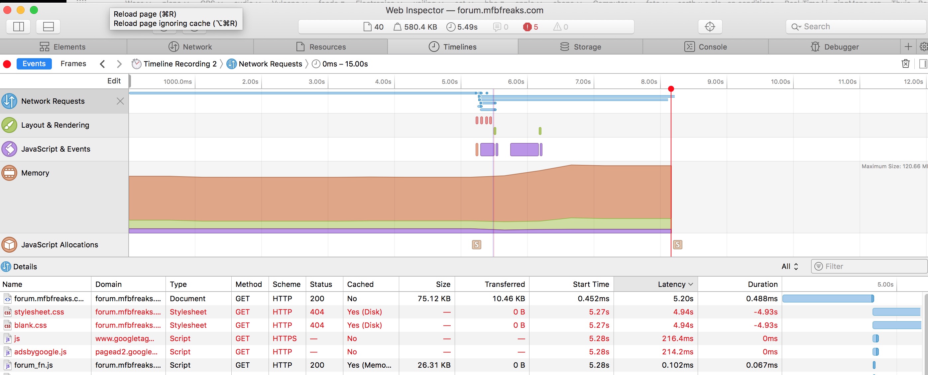Sort by the Name column header
Image resolution: width=928 pixels, height=375 pixels.
(x=46, y=284)
